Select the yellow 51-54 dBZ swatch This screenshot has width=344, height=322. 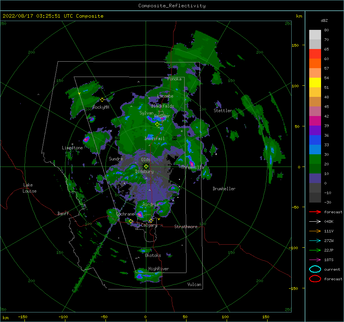315,82
